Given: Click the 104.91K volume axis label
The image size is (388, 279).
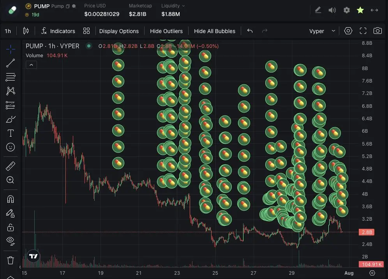Looking at the screenshot, I should point(371,265).
